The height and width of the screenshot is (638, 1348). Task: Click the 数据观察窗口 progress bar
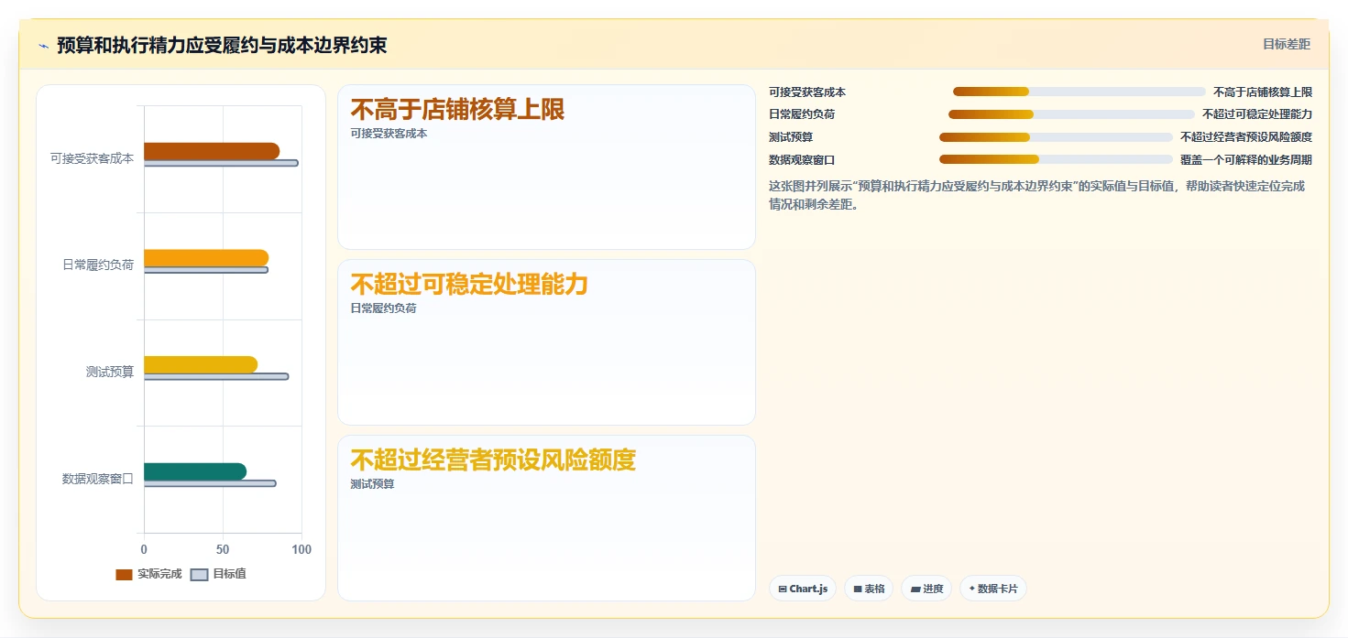point(1056,159)
